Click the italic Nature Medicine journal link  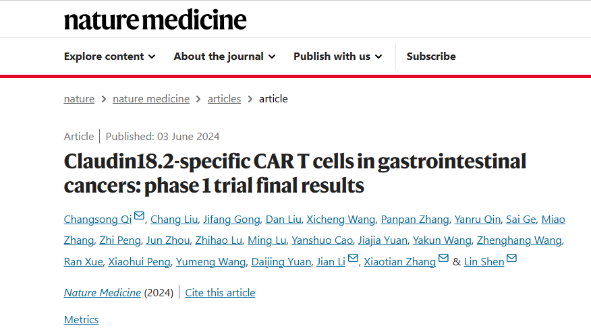pyautogui.click(x=103, y=292)
